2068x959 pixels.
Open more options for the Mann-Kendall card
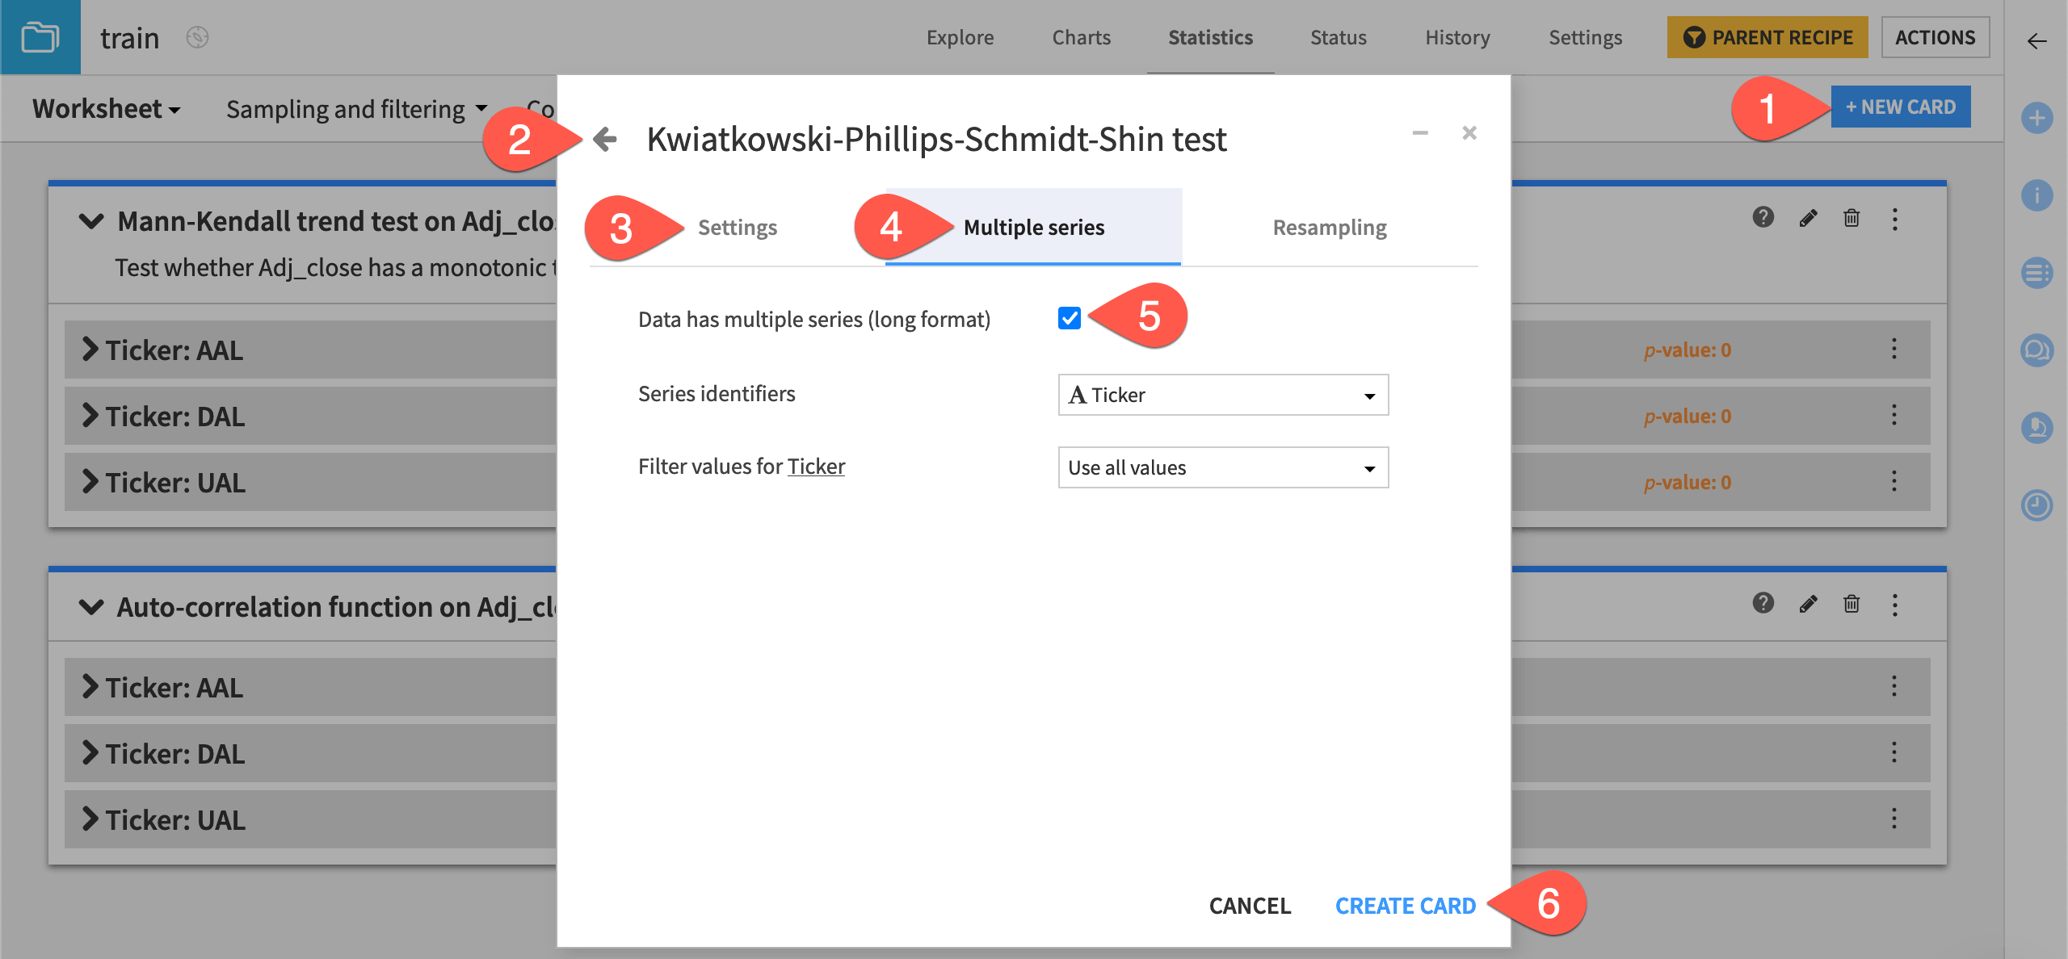coord(1895,219)
